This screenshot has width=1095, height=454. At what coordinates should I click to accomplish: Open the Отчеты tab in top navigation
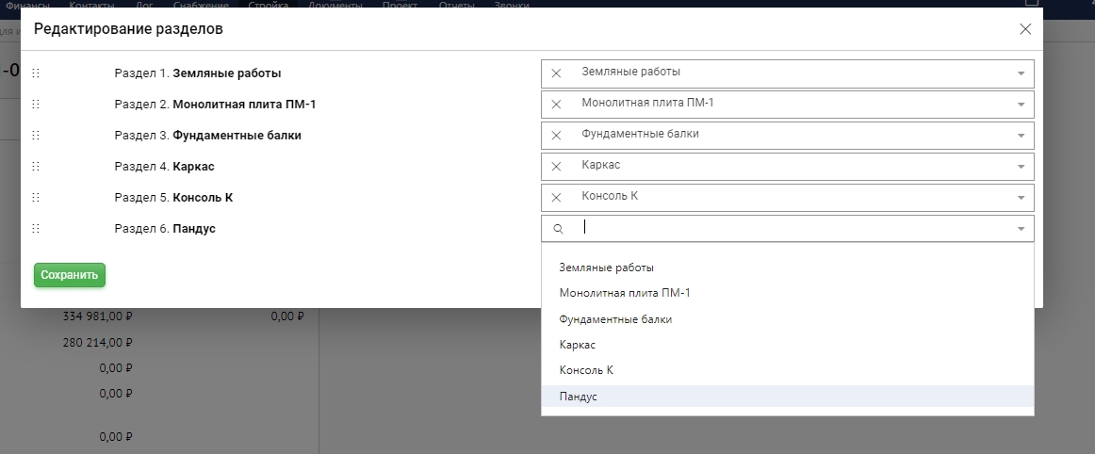[457, 5]
